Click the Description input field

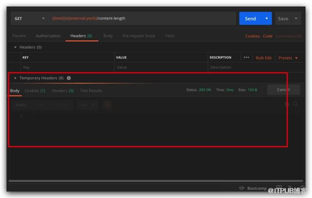point(256,68)
